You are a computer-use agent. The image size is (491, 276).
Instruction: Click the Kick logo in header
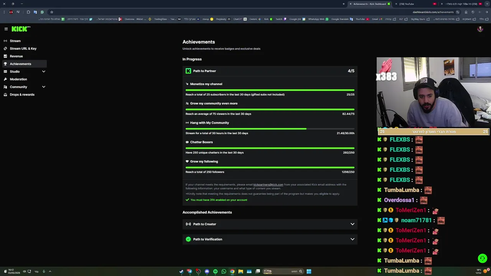tap(21, 29)
